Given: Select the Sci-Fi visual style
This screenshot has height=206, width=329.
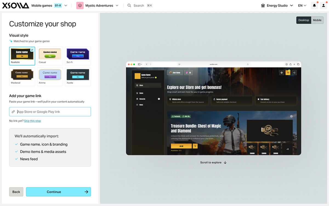Looking at the screenshot, I should [x=78, y=56].
